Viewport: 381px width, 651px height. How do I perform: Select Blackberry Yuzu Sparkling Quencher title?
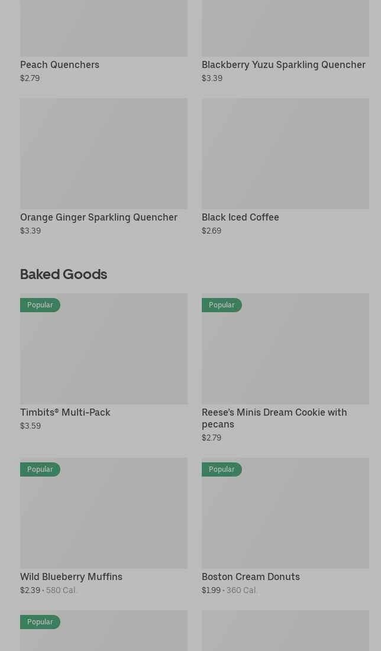click(x=283, y=64)
